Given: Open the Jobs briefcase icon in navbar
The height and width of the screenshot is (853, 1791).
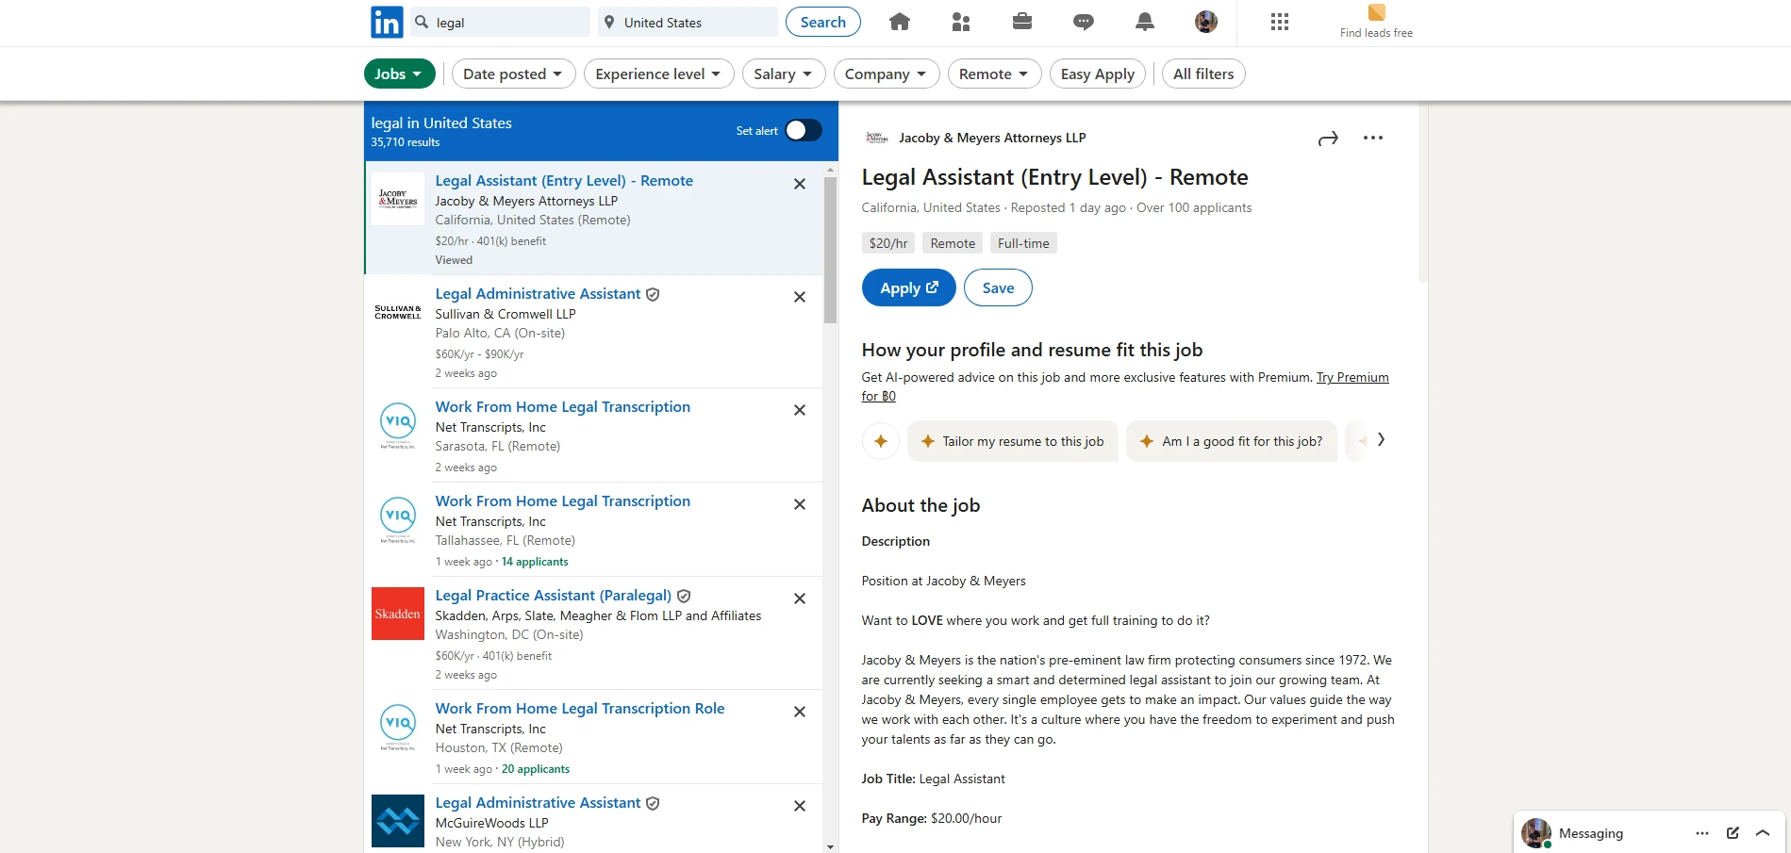Looking at the screenshot, I should coord(1022,22).
